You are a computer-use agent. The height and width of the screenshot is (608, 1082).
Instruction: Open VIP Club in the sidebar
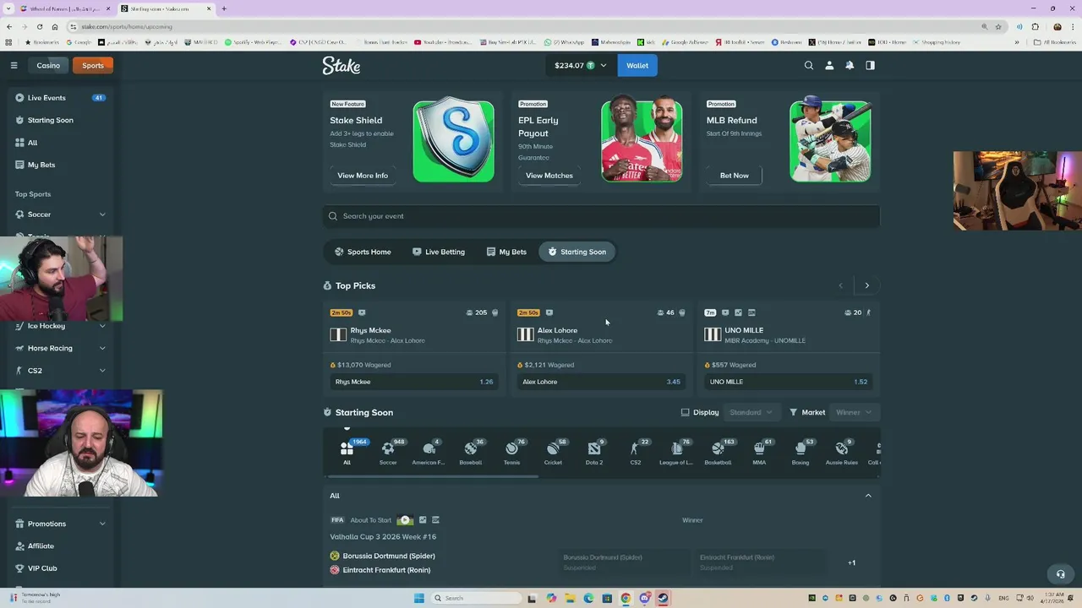61,568
